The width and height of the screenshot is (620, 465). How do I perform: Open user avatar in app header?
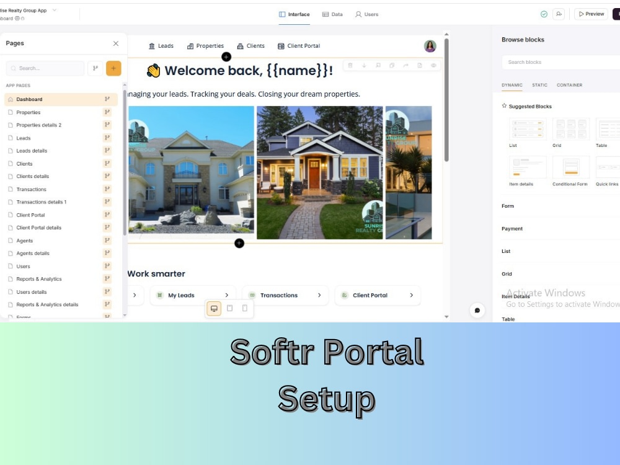pos(430,46)
